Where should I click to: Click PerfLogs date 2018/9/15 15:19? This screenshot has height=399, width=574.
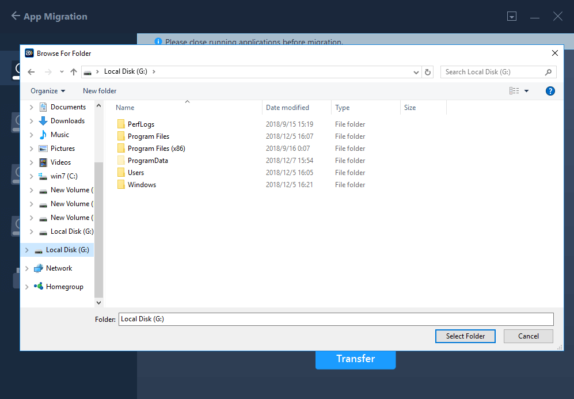(290, 124)
